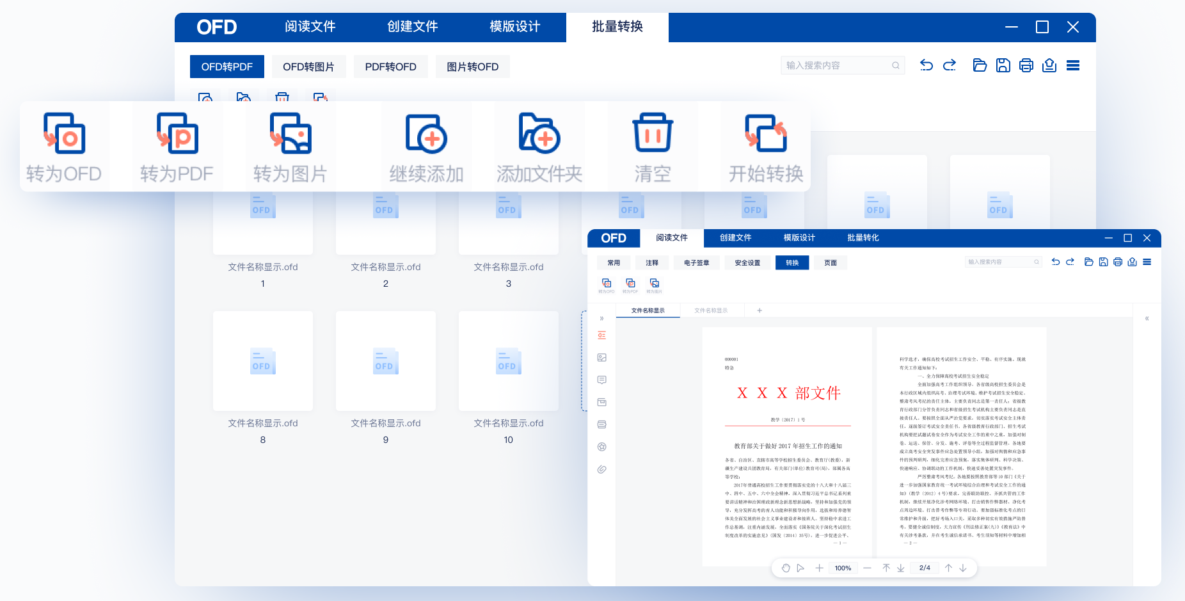This screenshot has width=1185, height=601.
Task: Click the 开始转换 start conversion icon
Action: pos(766,133)
